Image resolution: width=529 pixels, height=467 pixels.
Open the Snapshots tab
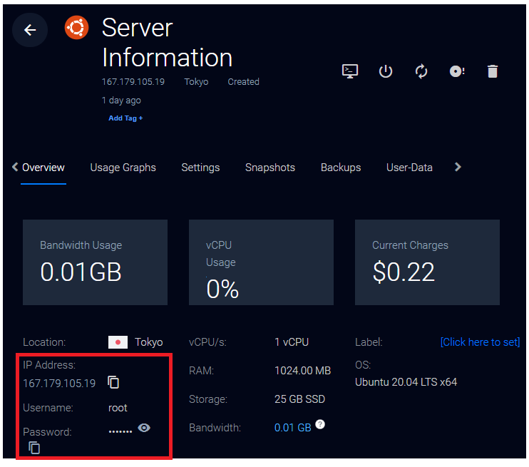tap(270, 168)
